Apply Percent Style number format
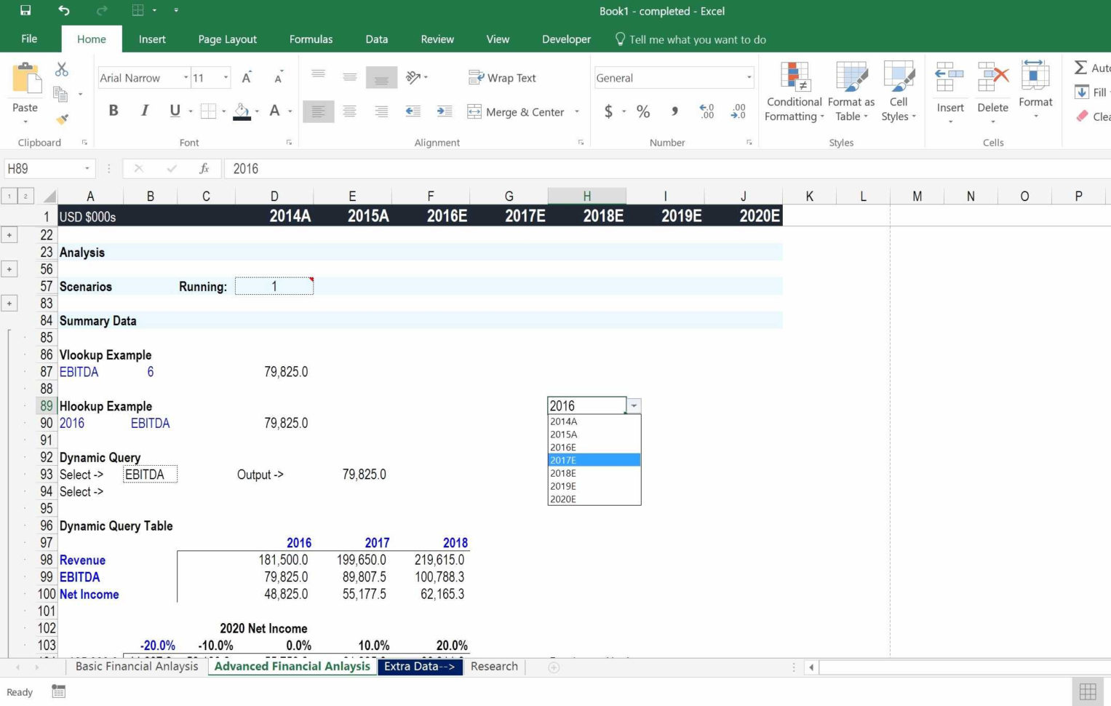The width and height of the screenshot is (1111, 706). point(643,111)
